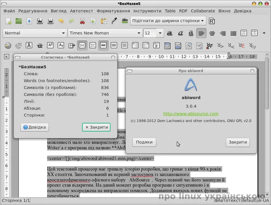271x205 pixels.
Task: Apply overline with the boxed A icon
Action: pyautogui.click(x=29, y=46)
